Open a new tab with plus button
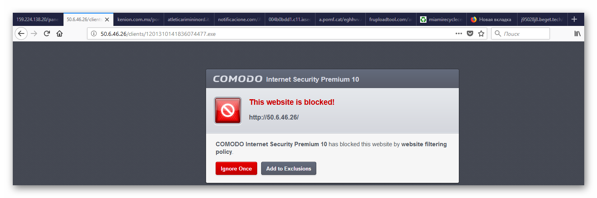 click(x=574, y=19)
